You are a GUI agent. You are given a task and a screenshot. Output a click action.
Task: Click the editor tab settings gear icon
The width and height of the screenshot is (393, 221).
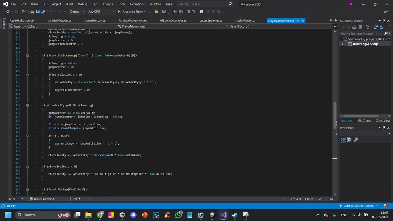point(335,21)
